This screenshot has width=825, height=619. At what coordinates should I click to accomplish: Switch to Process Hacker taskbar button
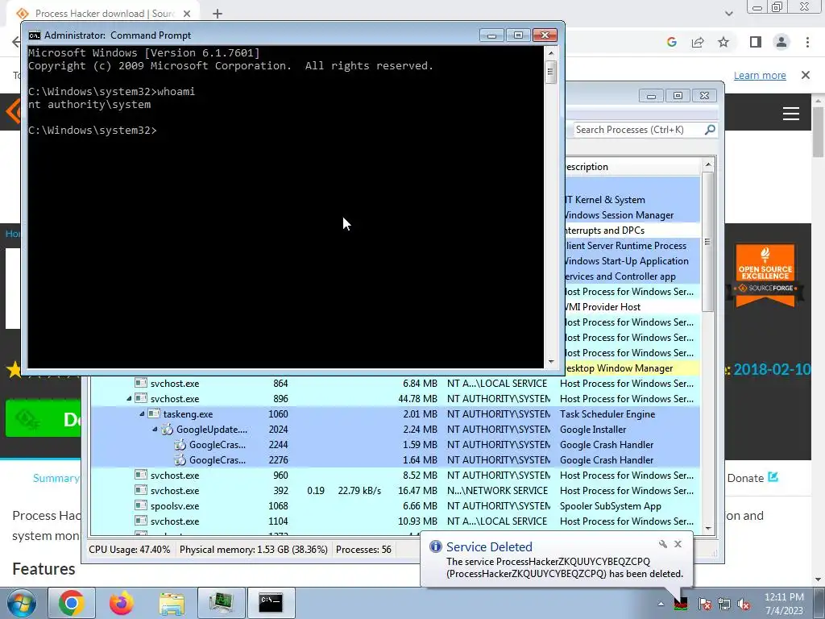tap(221, 603)
